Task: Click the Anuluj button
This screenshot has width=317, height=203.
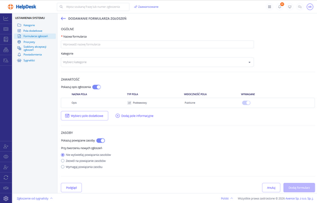Action: point(271,188)
